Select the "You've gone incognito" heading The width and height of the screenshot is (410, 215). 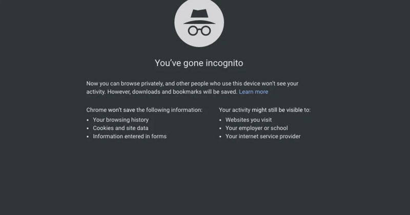coord(199,63)
